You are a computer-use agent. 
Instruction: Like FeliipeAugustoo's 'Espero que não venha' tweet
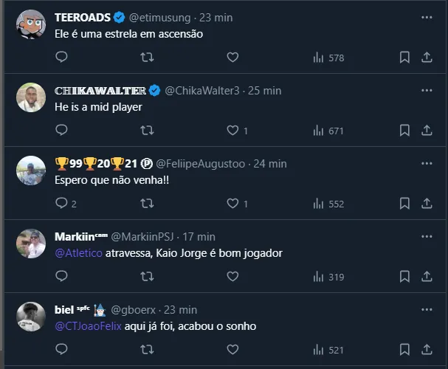click(x=232, y=204)
